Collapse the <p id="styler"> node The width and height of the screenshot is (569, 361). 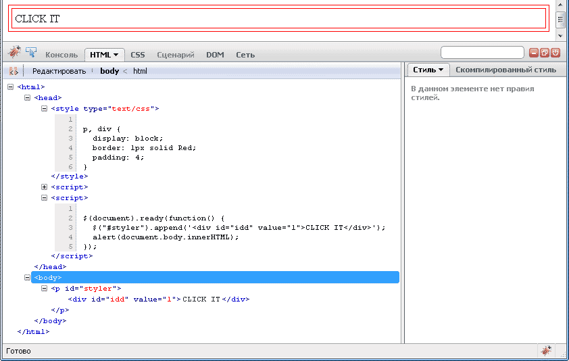click(45, 289)
